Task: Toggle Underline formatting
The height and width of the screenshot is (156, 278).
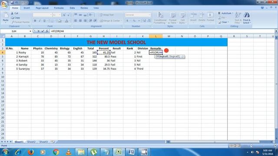Action: click(x=44, y=21)
